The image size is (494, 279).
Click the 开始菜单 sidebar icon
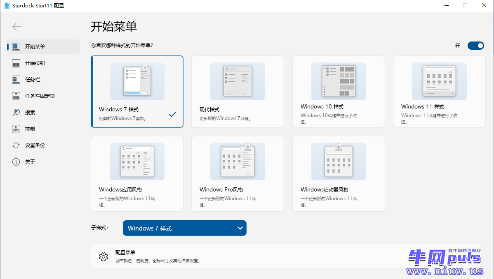coord(16,47)
